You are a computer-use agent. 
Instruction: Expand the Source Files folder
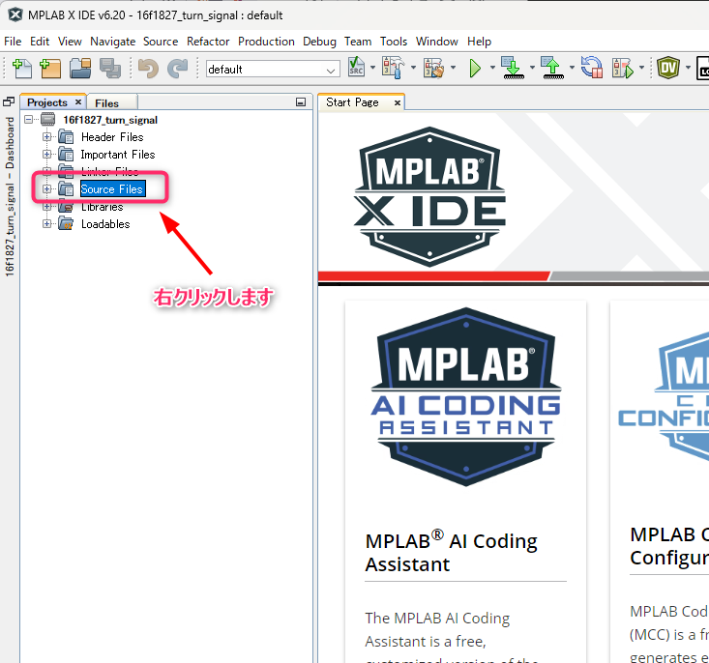(47, 188)
